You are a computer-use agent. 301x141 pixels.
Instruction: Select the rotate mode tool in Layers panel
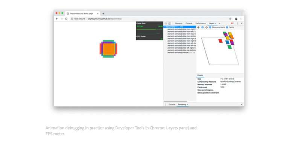(x=202, y=27)
